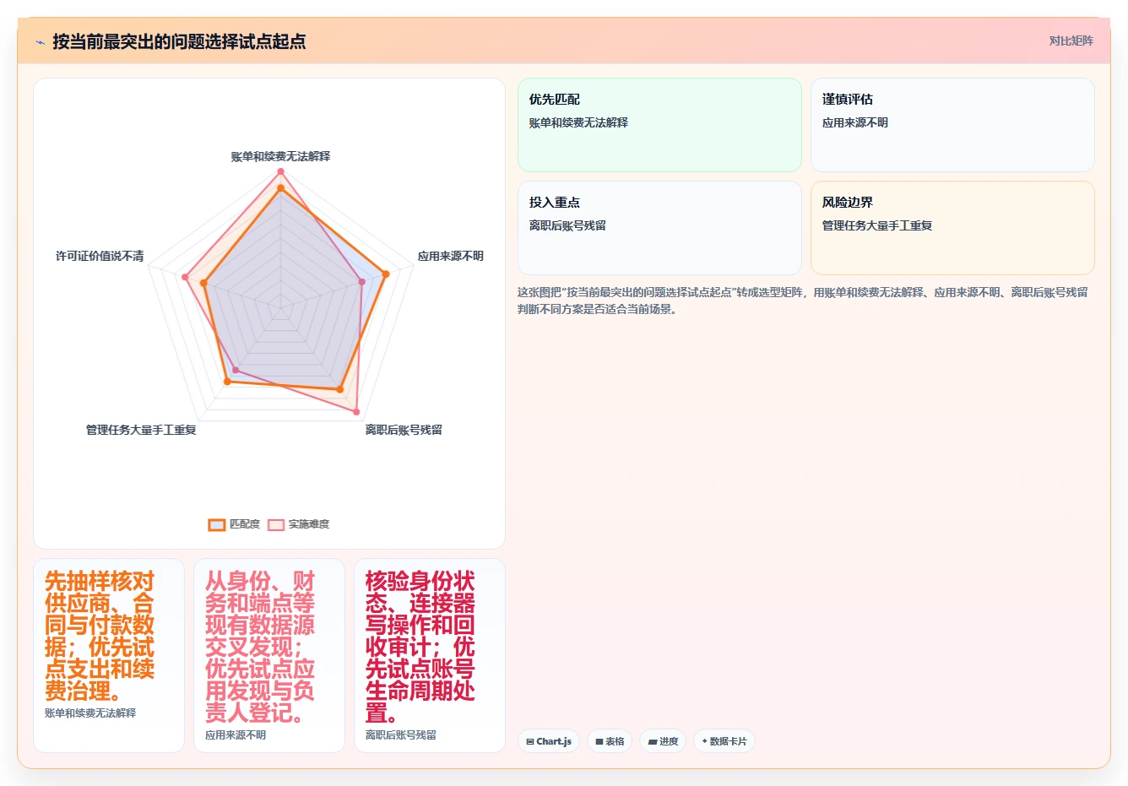Click the 表格 chip icon
This screenshot has height=786, width=1128.
pyautogui.click(x=599, y=741)
